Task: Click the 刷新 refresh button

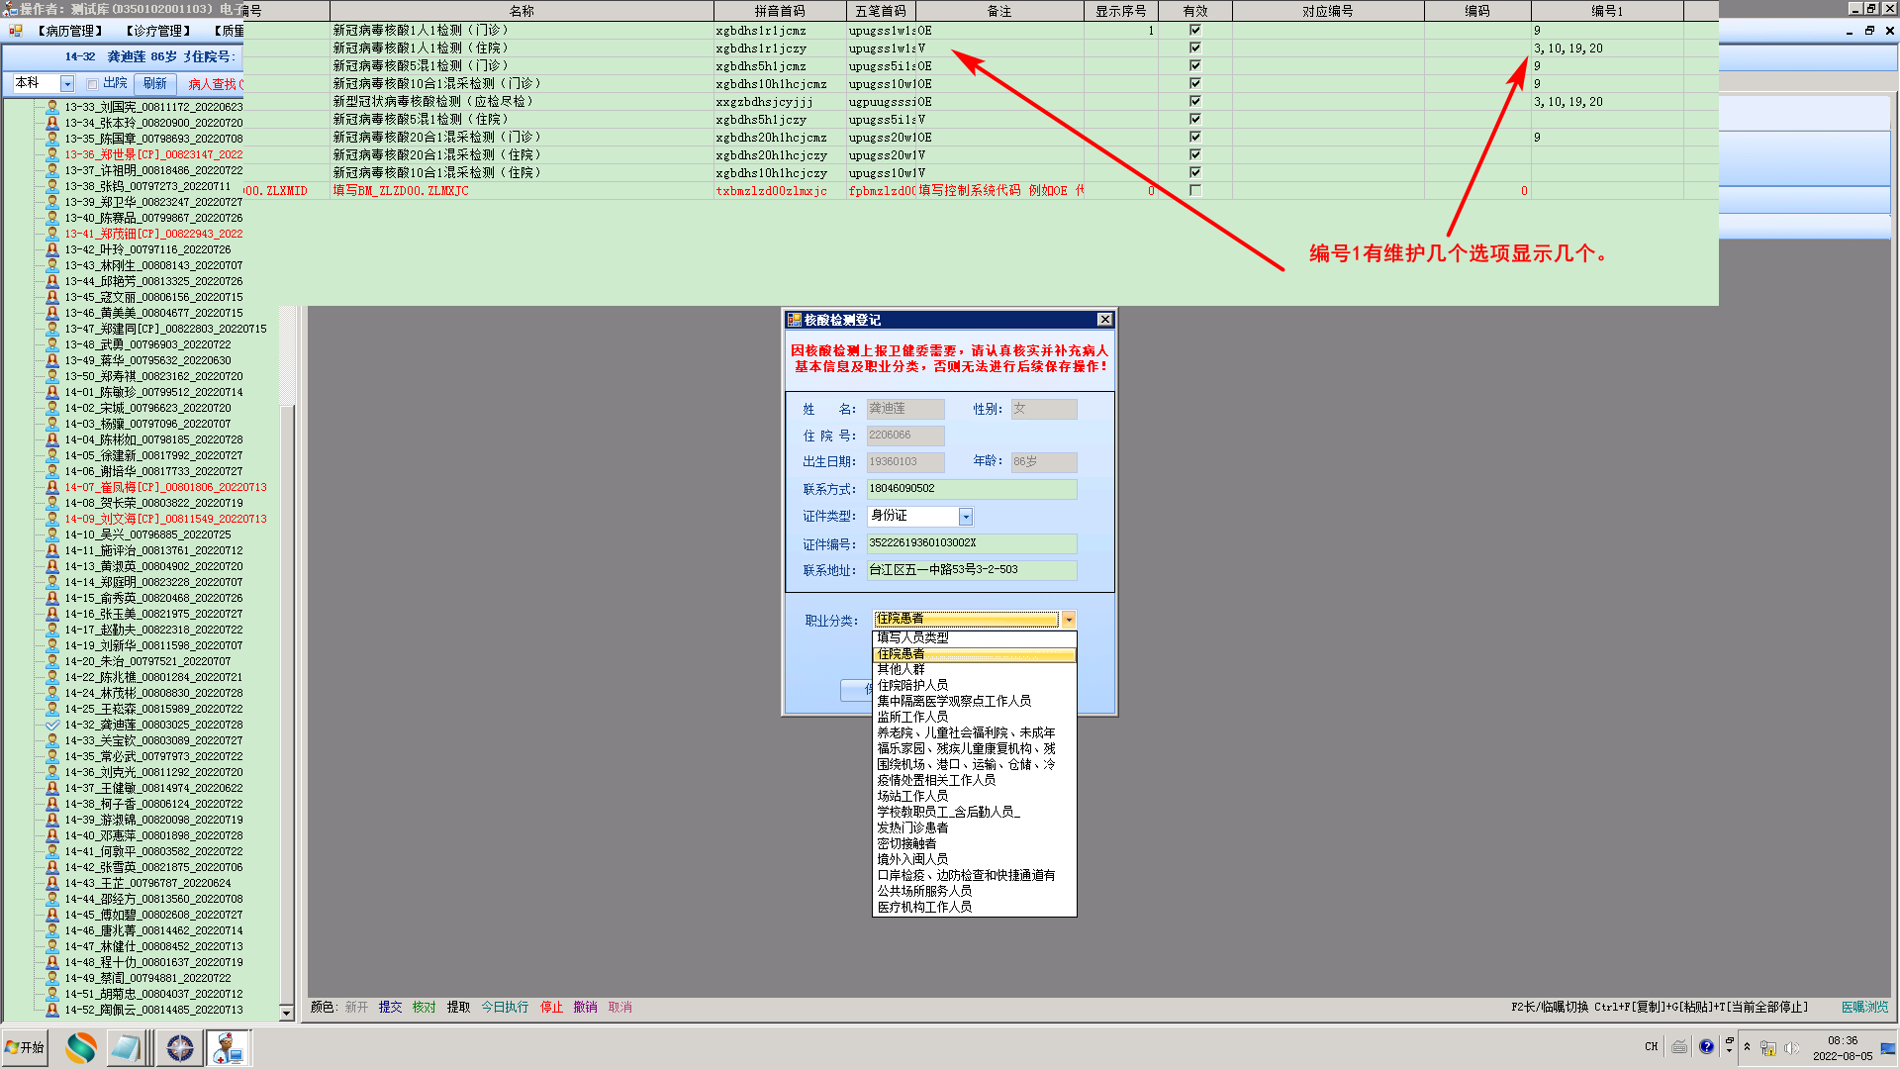Action: [155, 84]
